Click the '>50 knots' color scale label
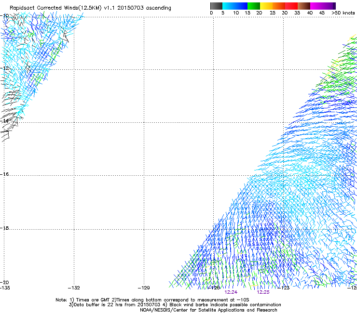Image resolution: width=357 pixels, height=313 pixels. point(343,13)
